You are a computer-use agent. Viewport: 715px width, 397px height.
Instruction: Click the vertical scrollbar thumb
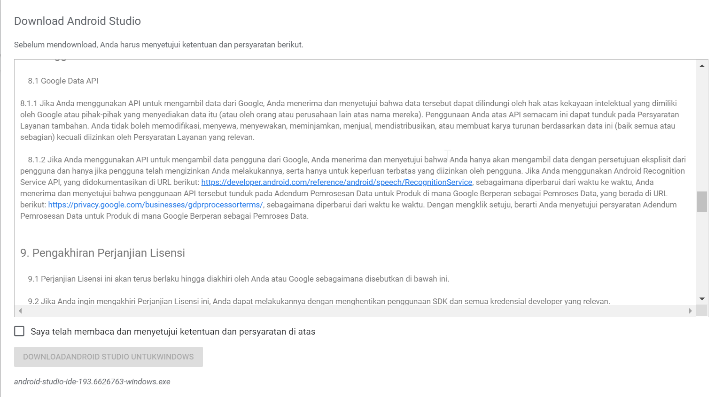coord(702,202)
